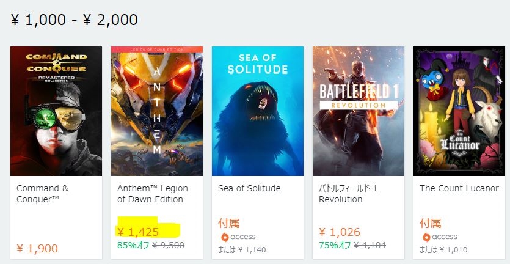The image size is (510, 264).
Task: Click Origin Access icon under The Count Lucanor
Action: (426, 237)
